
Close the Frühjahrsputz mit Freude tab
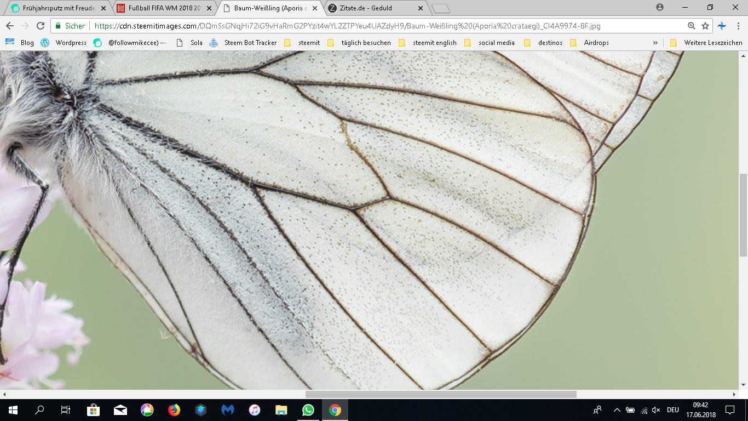[103, 8]
